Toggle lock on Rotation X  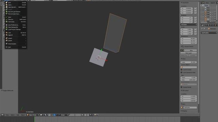(x=195, y=18)
